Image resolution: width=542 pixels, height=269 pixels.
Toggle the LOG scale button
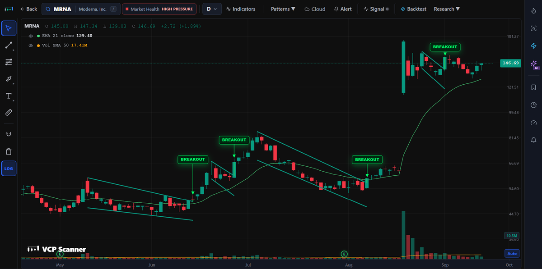(x=9, y=169)
